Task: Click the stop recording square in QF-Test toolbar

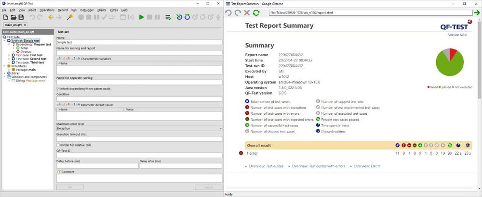Action: pos(89,17)
